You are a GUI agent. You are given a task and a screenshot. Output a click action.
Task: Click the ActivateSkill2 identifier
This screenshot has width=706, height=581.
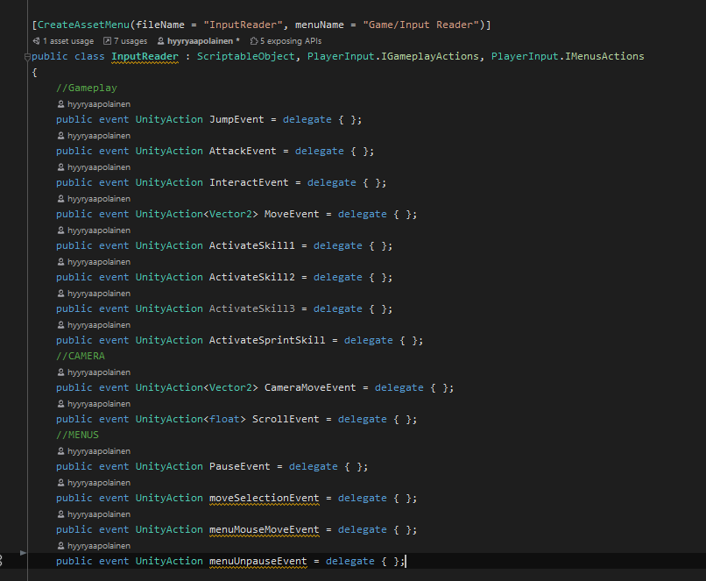[x=252, y=277]
